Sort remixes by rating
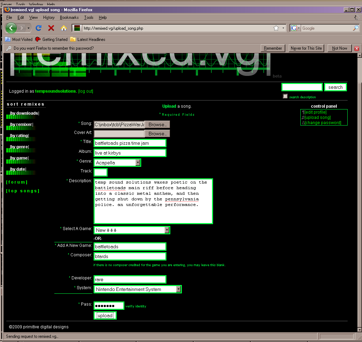The width and height of the screenshot is (362, 342). [x=19, y=136]
